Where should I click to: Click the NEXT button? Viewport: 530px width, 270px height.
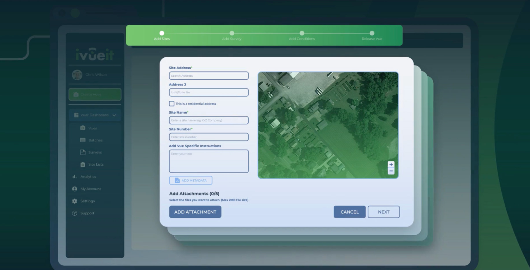pyautogui.click(x=384, y=212)
